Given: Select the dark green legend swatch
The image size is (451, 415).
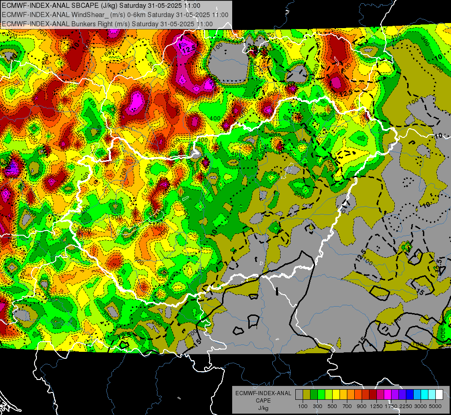Looking at the screenshot, I should 314,395.
